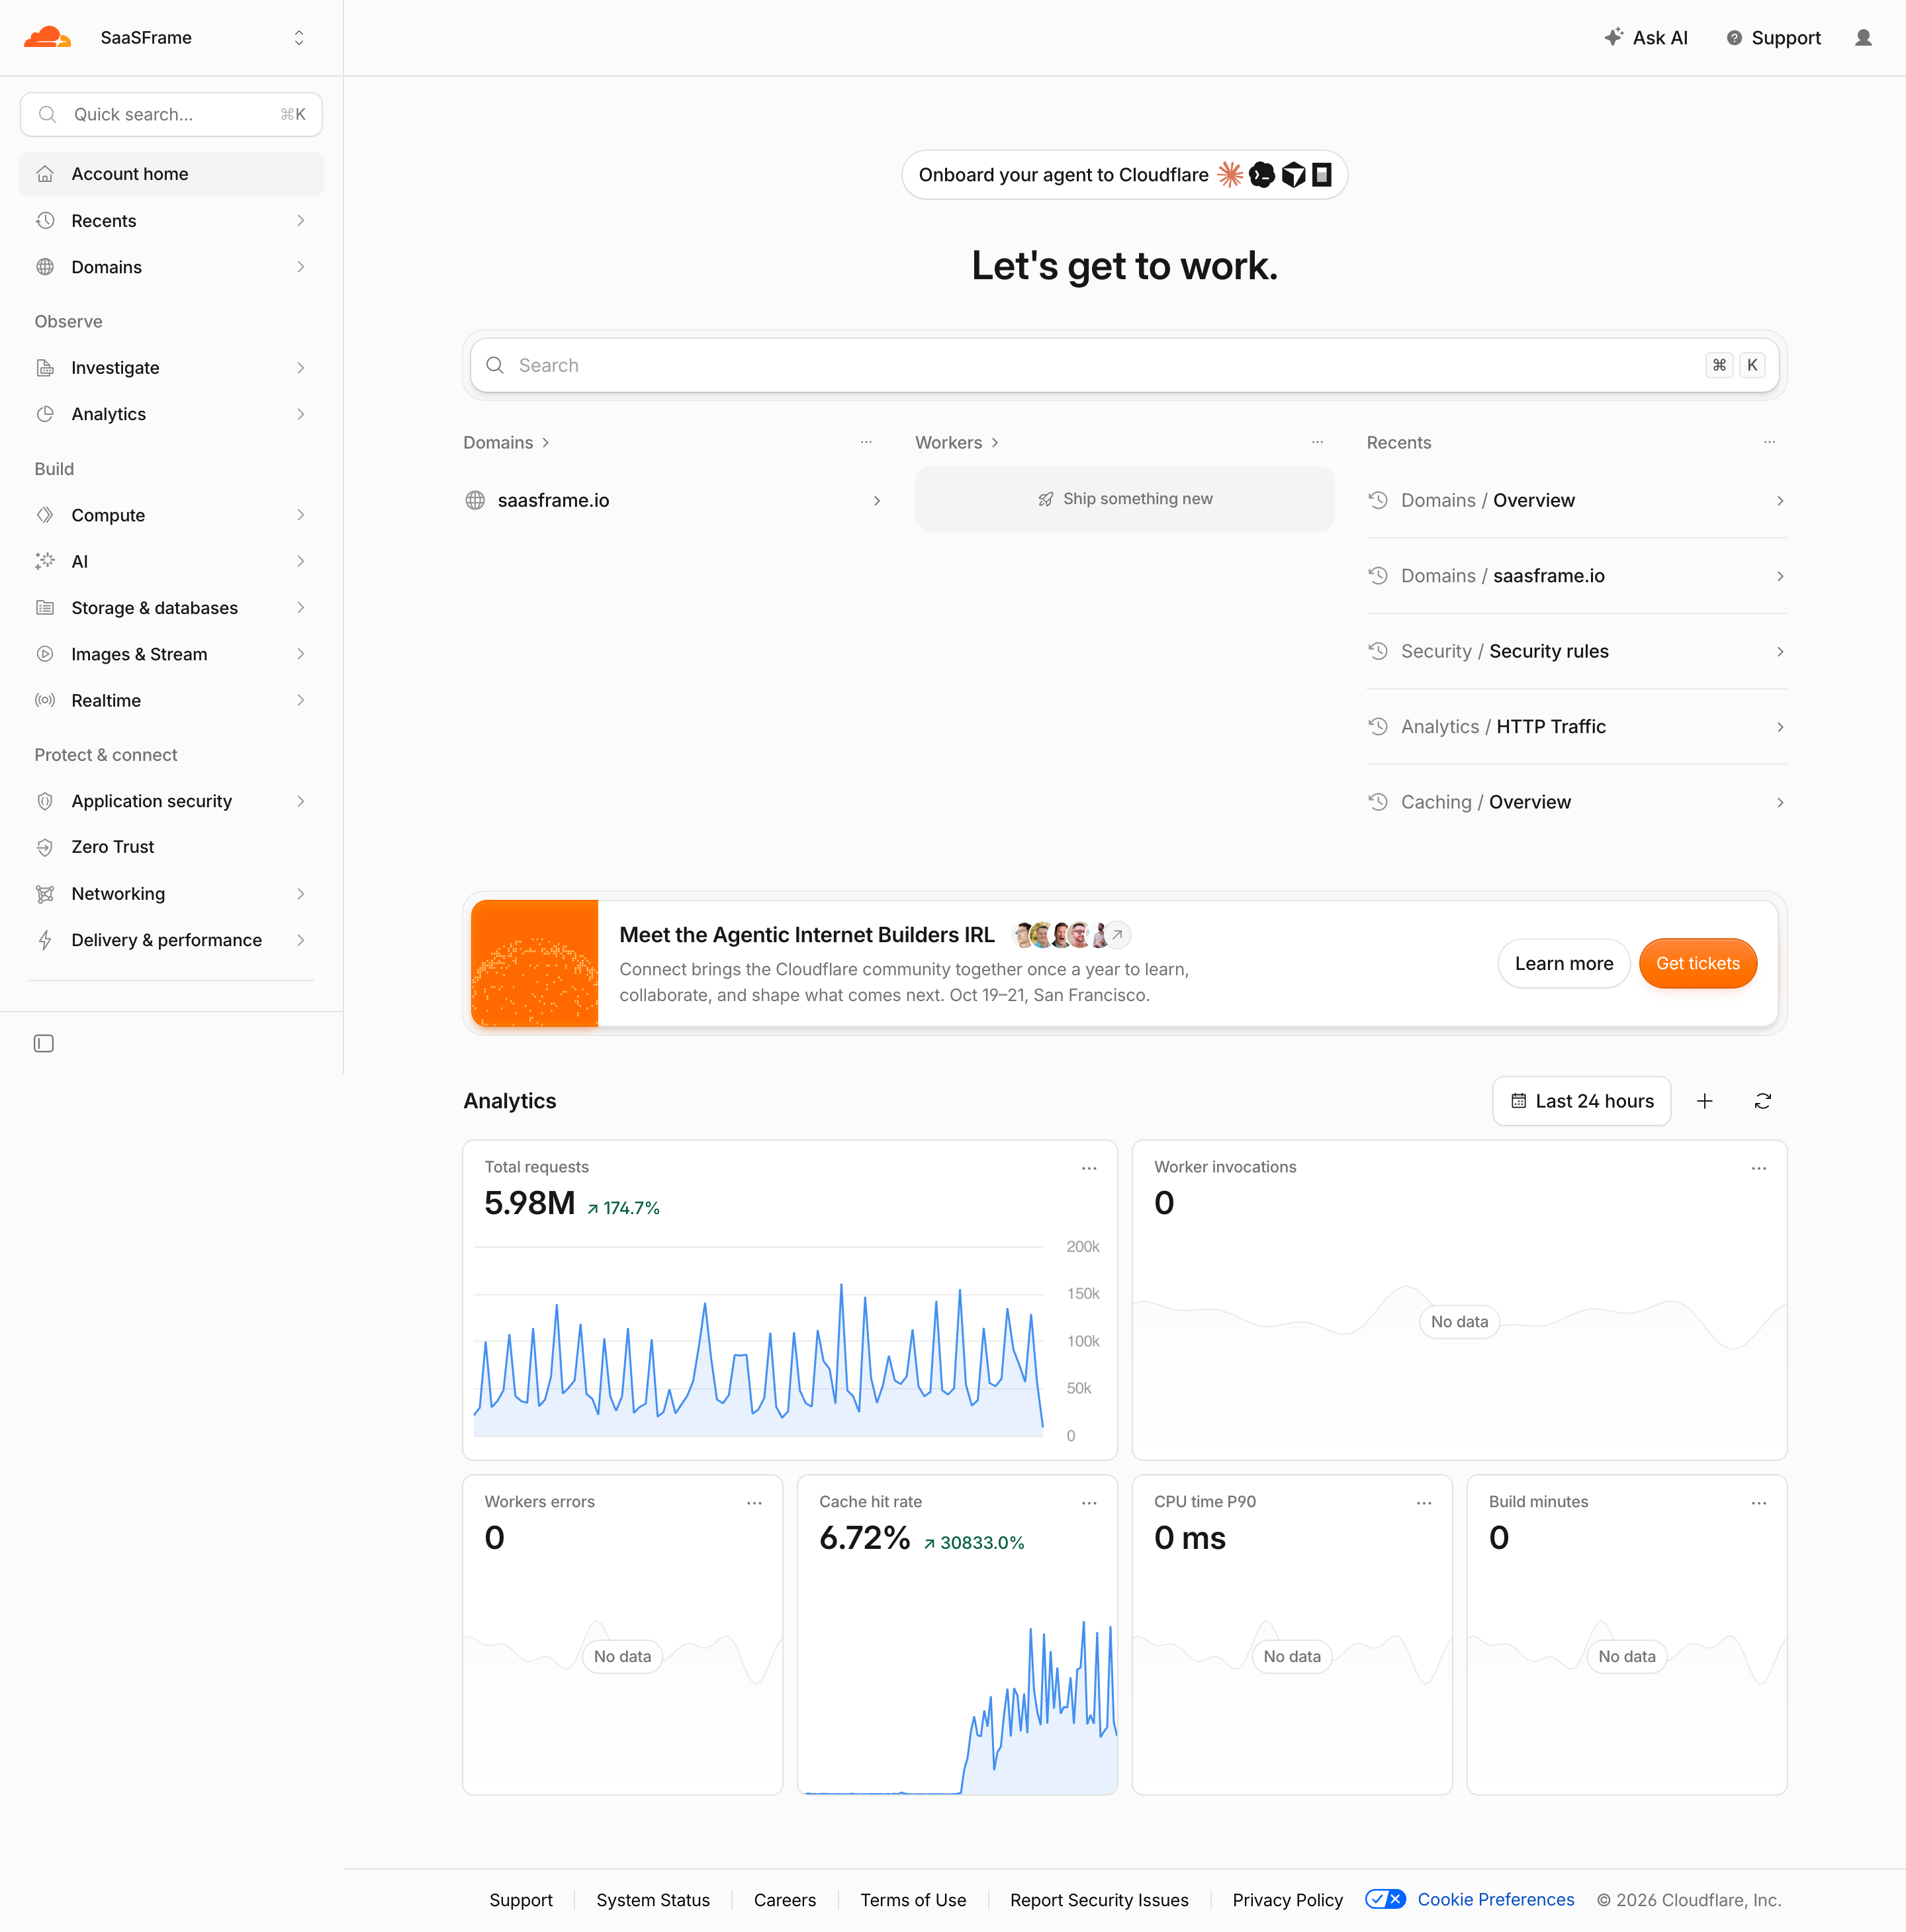Expand Storage & databases section

(171, 608)
